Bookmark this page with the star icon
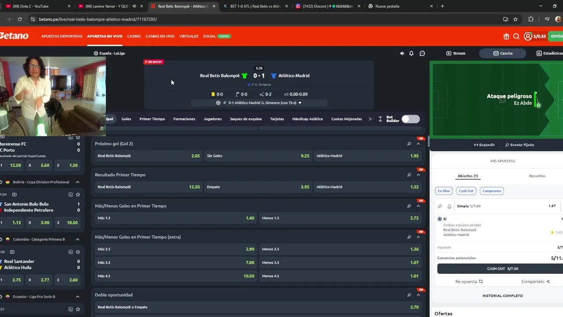Viewport: 563px width, 317px height. point(515,19)
